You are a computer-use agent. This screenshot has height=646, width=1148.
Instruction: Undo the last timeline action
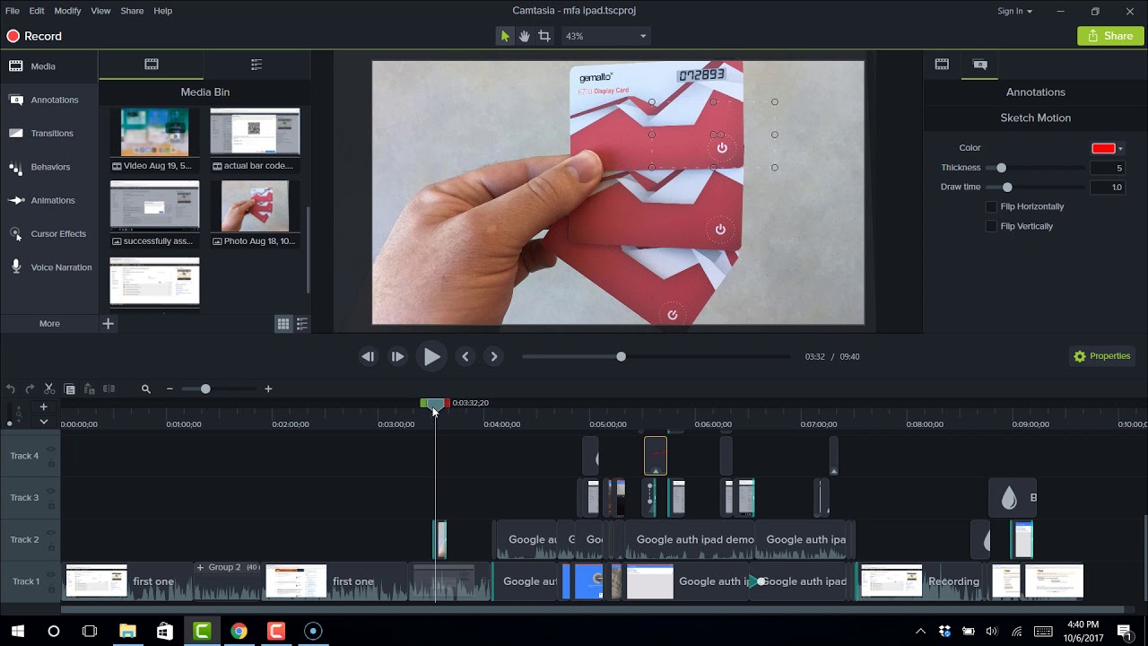[11, 388]
